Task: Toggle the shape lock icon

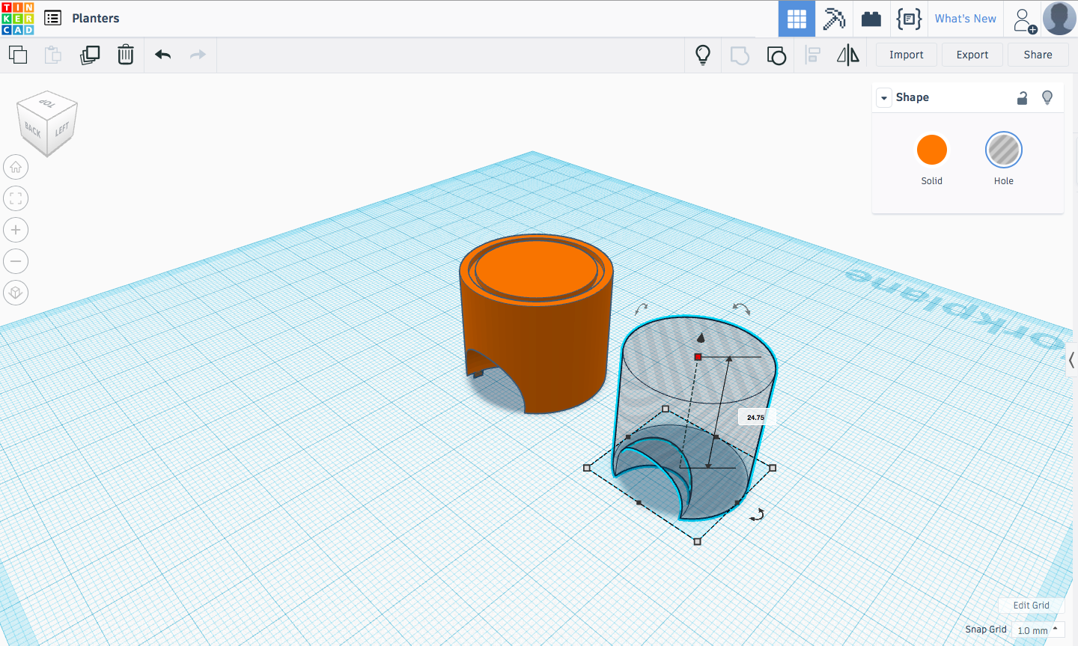Action: 1022,98
